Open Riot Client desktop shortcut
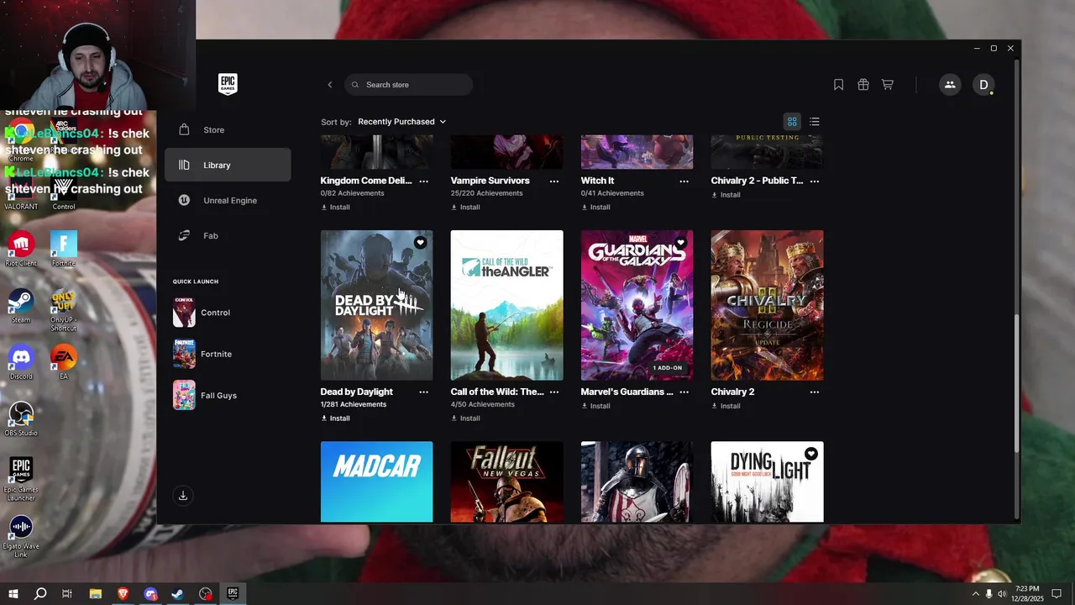Screen dimensions: 1075x605 pyautogui.click(x=21, y=249)
